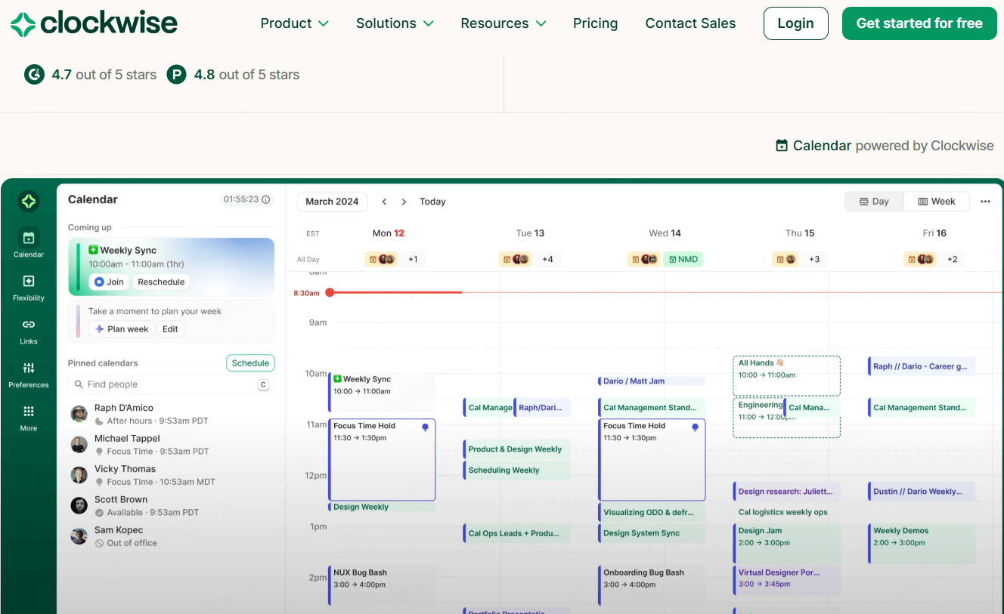
Task: Click the three-dot calendar options icon
Action: [x=985, y=202]
